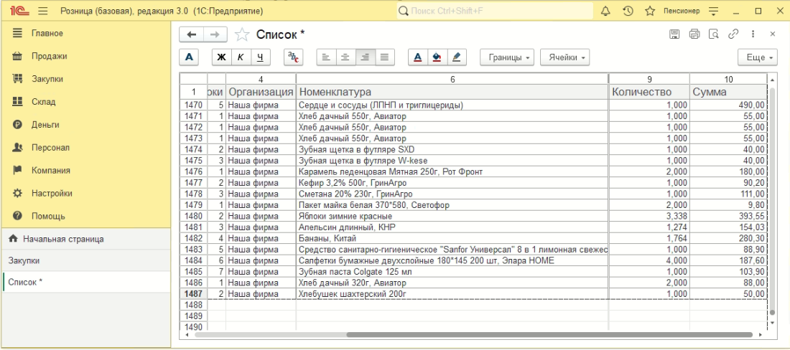Click cell Яблоки зимние красные
The width and height of the screenshot is (790, 350).
[452, 216]
